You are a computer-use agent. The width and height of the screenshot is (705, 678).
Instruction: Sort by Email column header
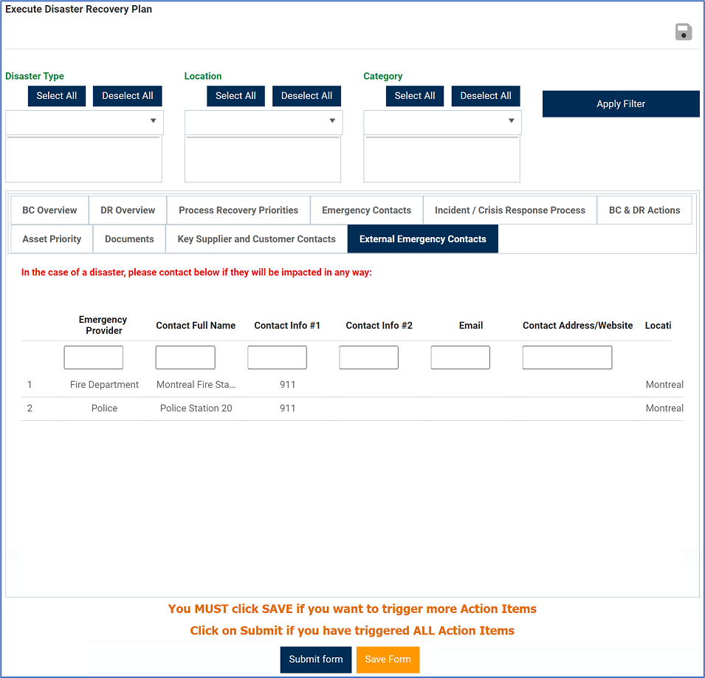(x=471, y=325)
